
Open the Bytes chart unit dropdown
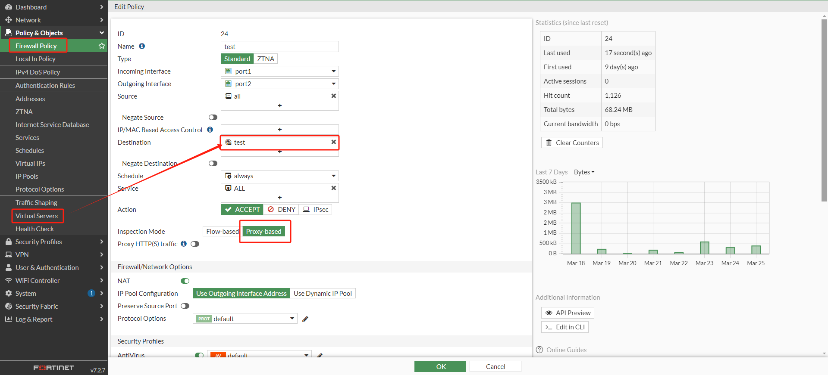[584, 172]
